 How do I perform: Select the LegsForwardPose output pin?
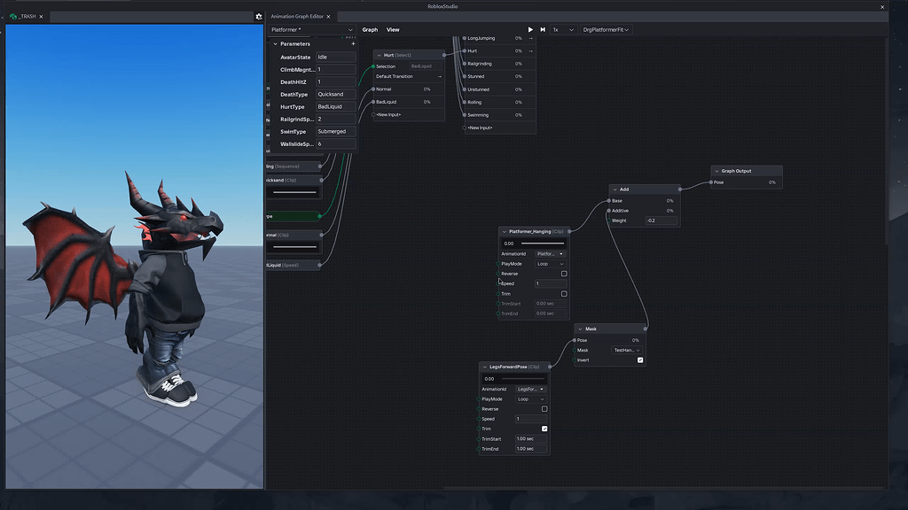550,367
